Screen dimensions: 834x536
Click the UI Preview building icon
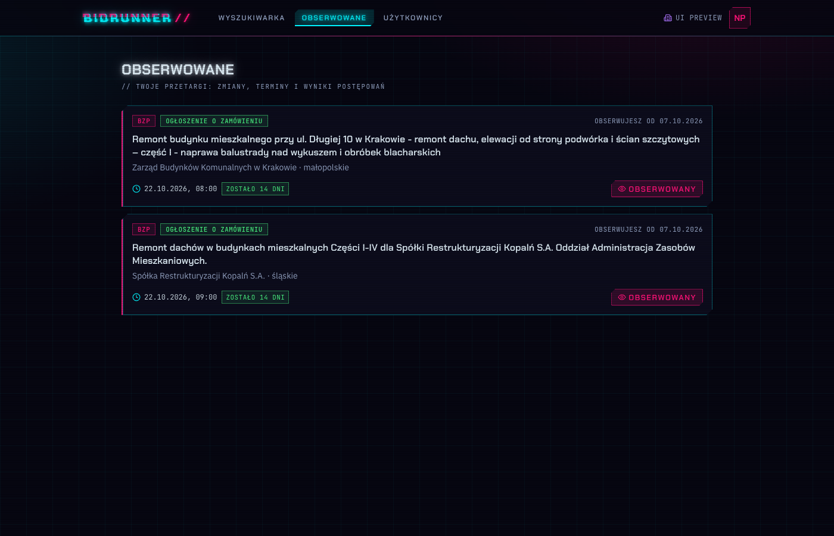point(668,18)
